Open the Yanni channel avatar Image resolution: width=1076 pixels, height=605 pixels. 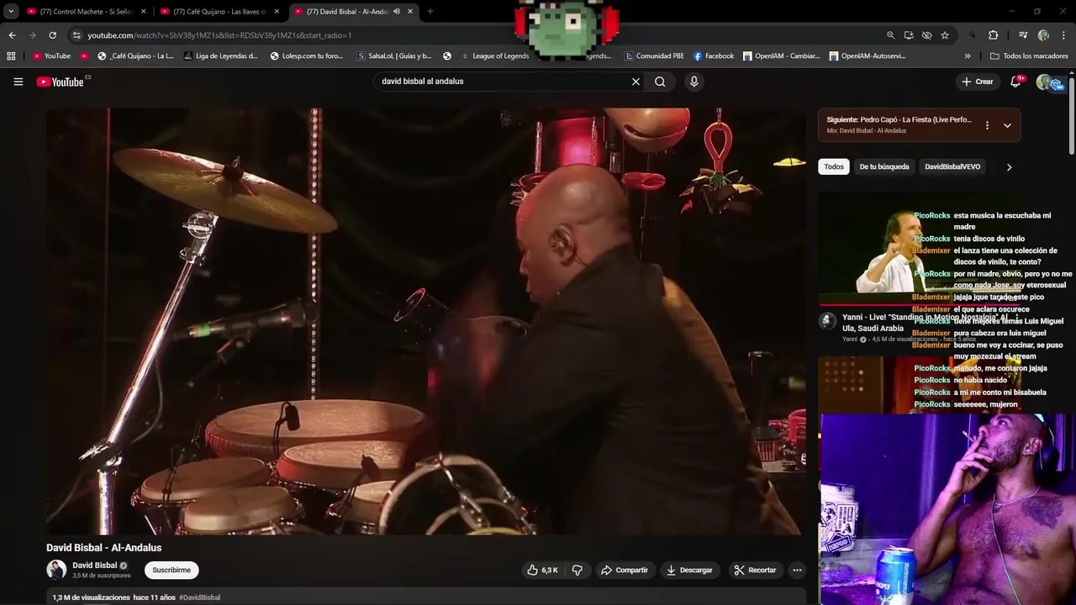click(827, 321)
